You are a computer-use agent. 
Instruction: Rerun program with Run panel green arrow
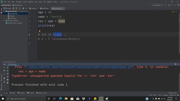(4, 68)
